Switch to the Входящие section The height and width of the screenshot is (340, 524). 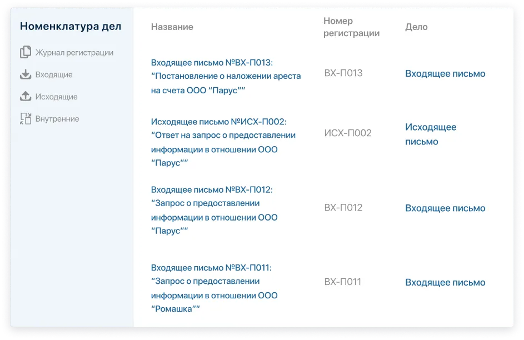[55, 74]
